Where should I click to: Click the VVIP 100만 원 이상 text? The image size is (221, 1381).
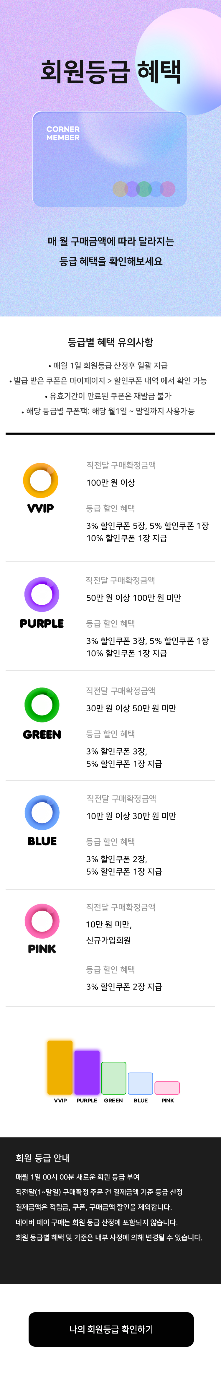(111, 482)
